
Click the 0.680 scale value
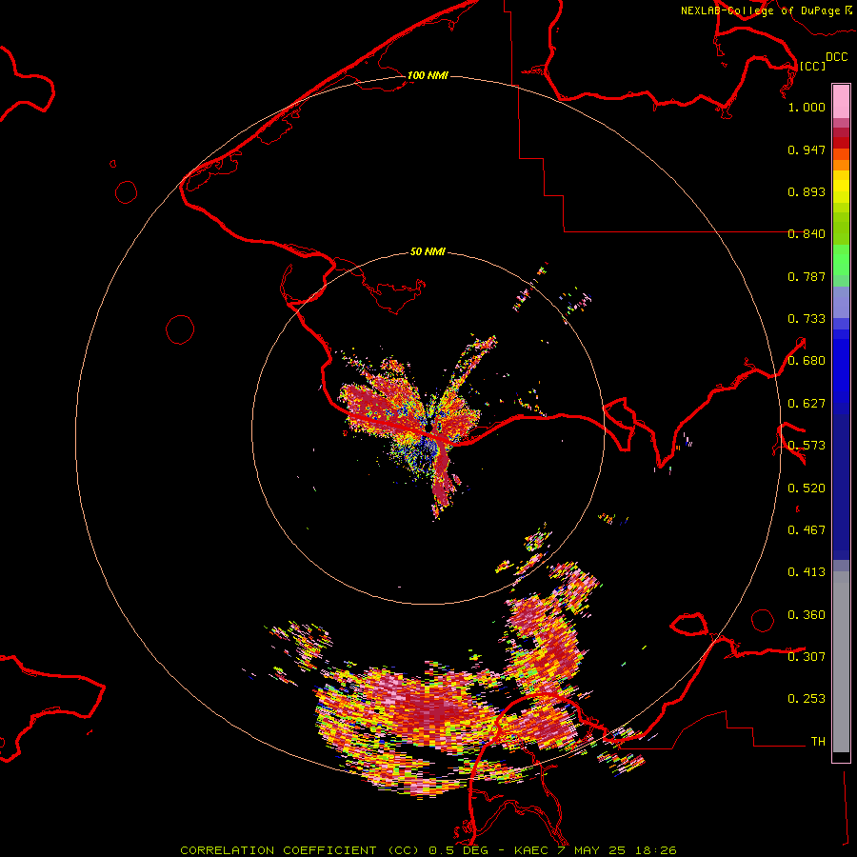click(x=807, y=361)
